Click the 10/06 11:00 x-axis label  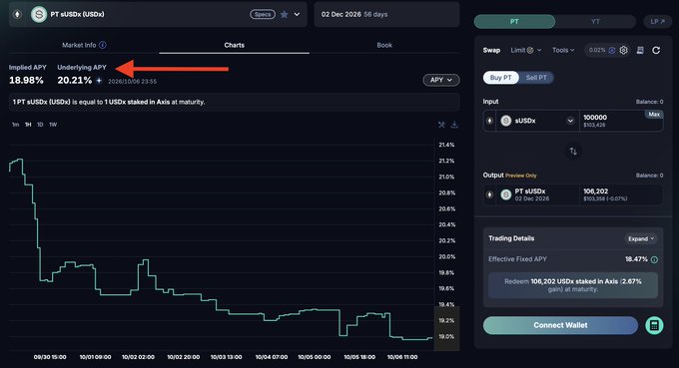click(402, 357)
